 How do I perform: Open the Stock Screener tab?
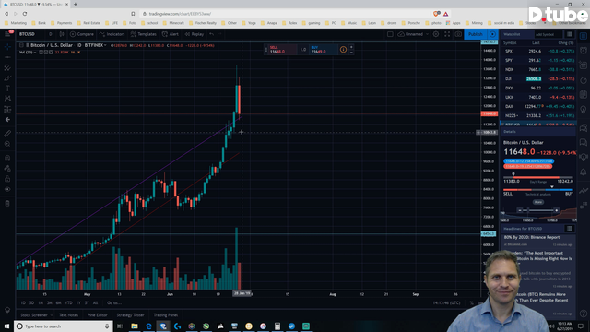coord(36,315)
